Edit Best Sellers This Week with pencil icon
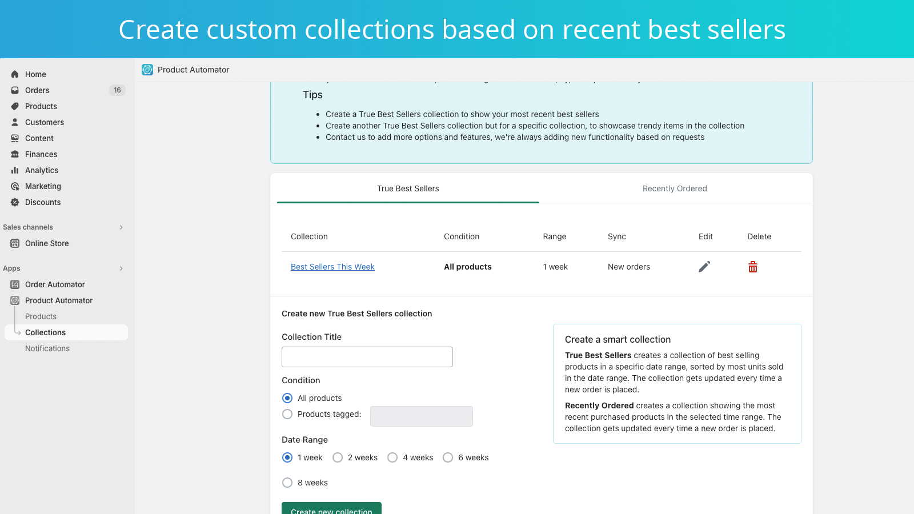 click(704, 267)
